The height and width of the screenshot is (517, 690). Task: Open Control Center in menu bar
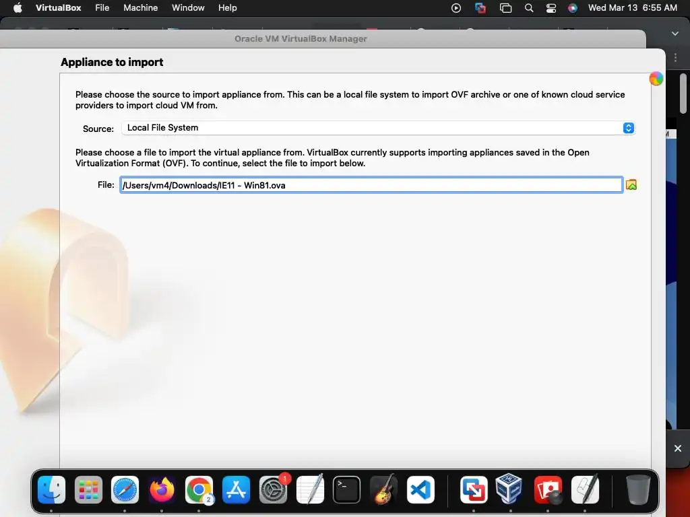click(551, 8)
